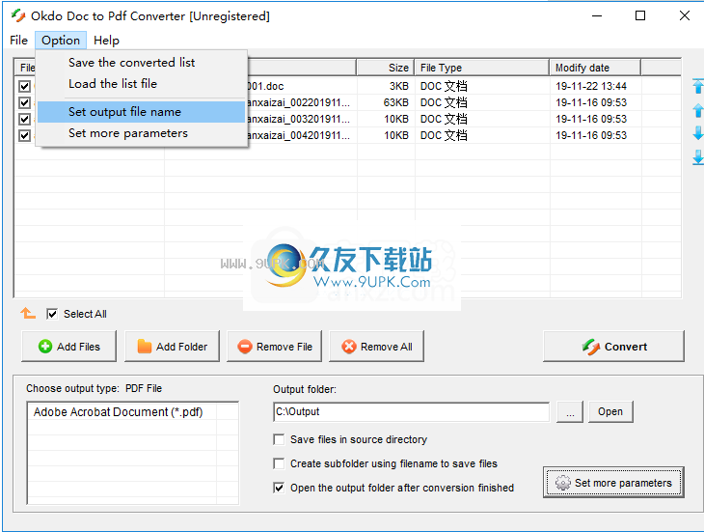Enable Save files in source directory
Image resolution: width=704 pixels, height=532 pixels.
tap(279, 439)
